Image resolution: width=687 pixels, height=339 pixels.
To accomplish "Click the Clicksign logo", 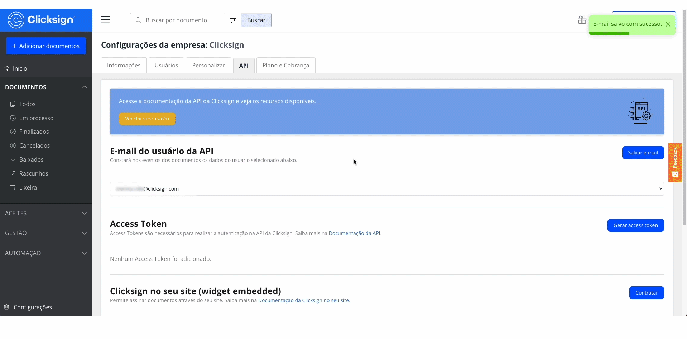I will coord(42,20).
